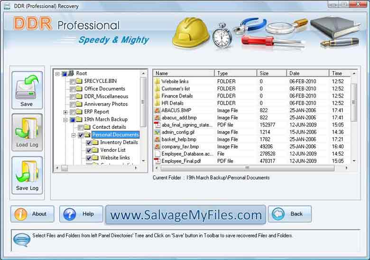
Task: Click the Load Log folder icon
Action: point(27,129)
